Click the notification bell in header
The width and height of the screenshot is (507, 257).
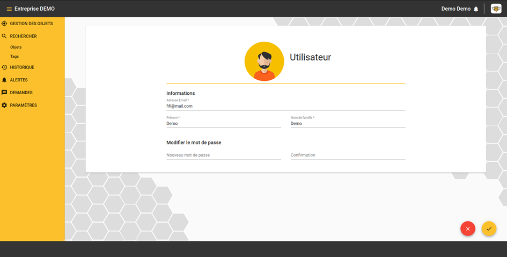point(476,9)
